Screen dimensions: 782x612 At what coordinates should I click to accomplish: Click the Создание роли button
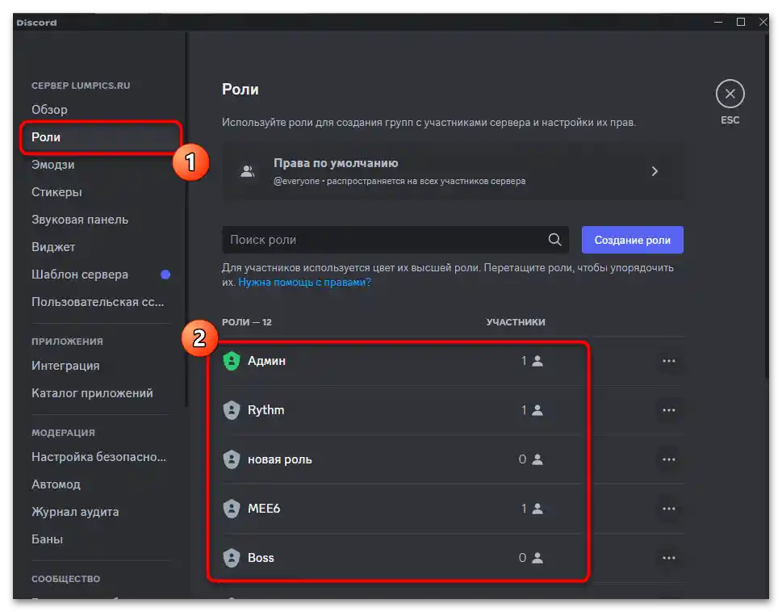tap(633, 240)
